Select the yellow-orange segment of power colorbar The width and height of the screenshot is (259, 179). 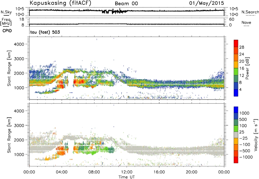(236, 65)
